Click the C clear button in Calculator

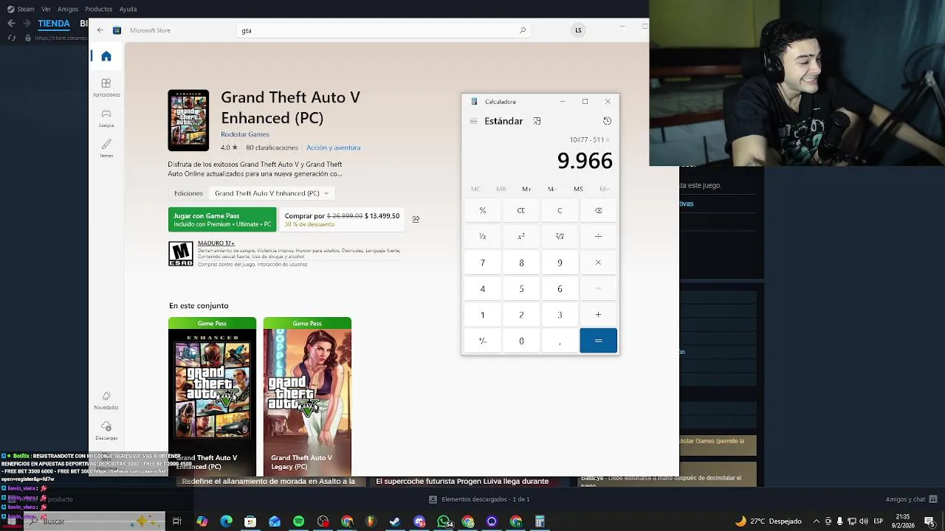click(x=560, y=210)
